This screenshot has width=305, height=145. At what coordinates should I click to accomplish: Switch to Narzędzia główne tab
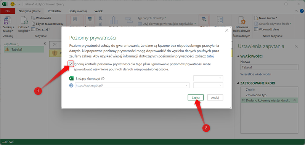[30, 11]
